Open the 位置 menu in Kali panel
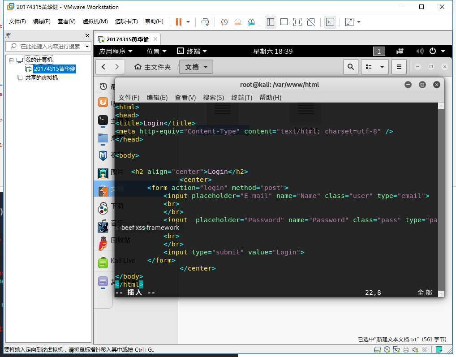The image size is (456, 357). 156,52
